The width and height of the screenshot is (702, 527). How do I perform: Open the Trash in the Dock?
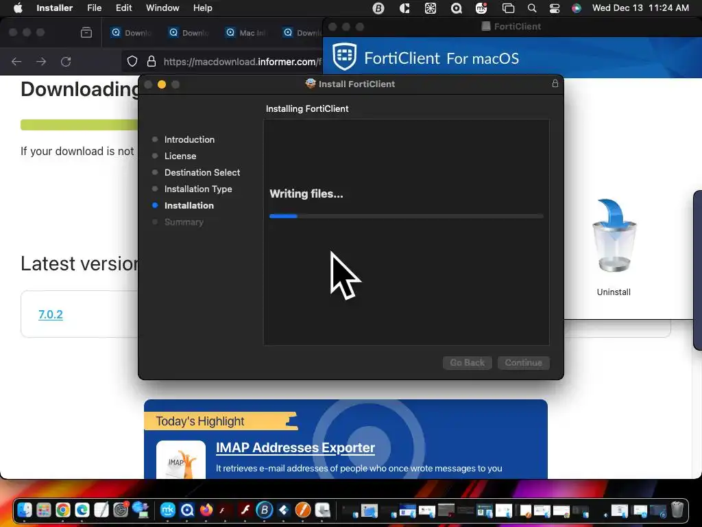tap(678, 510)
